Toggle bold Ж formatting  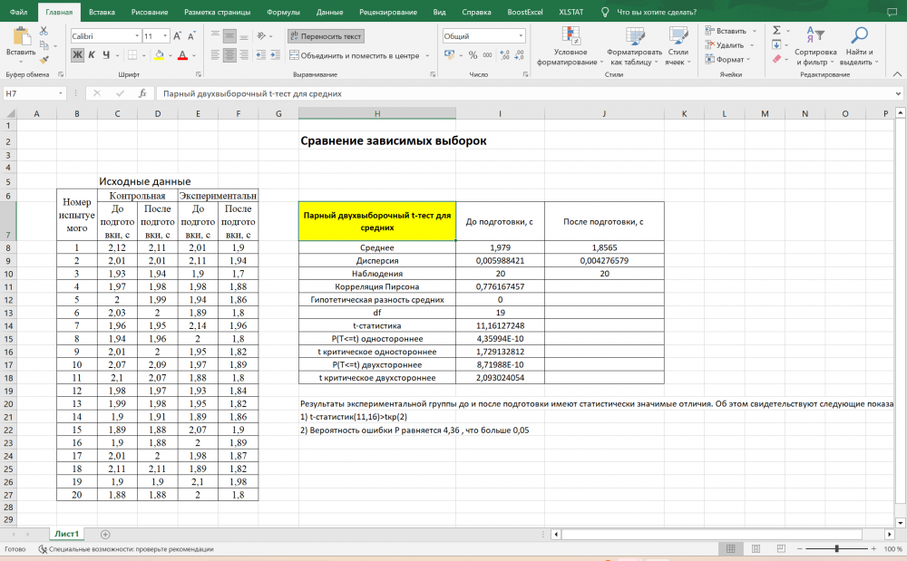78,55
